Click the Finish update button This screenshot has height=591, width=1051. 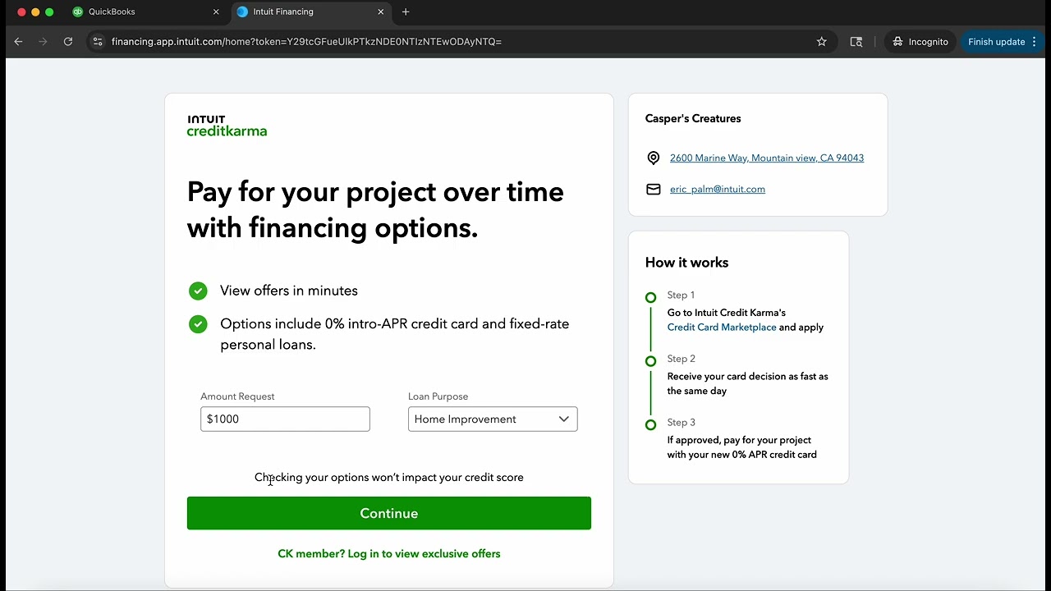[x=1002, y=42]
